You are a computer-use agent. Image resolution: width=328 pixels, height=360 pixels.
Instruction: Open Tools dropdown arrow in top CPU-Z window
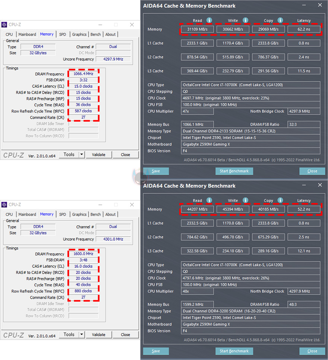[82, 154]
